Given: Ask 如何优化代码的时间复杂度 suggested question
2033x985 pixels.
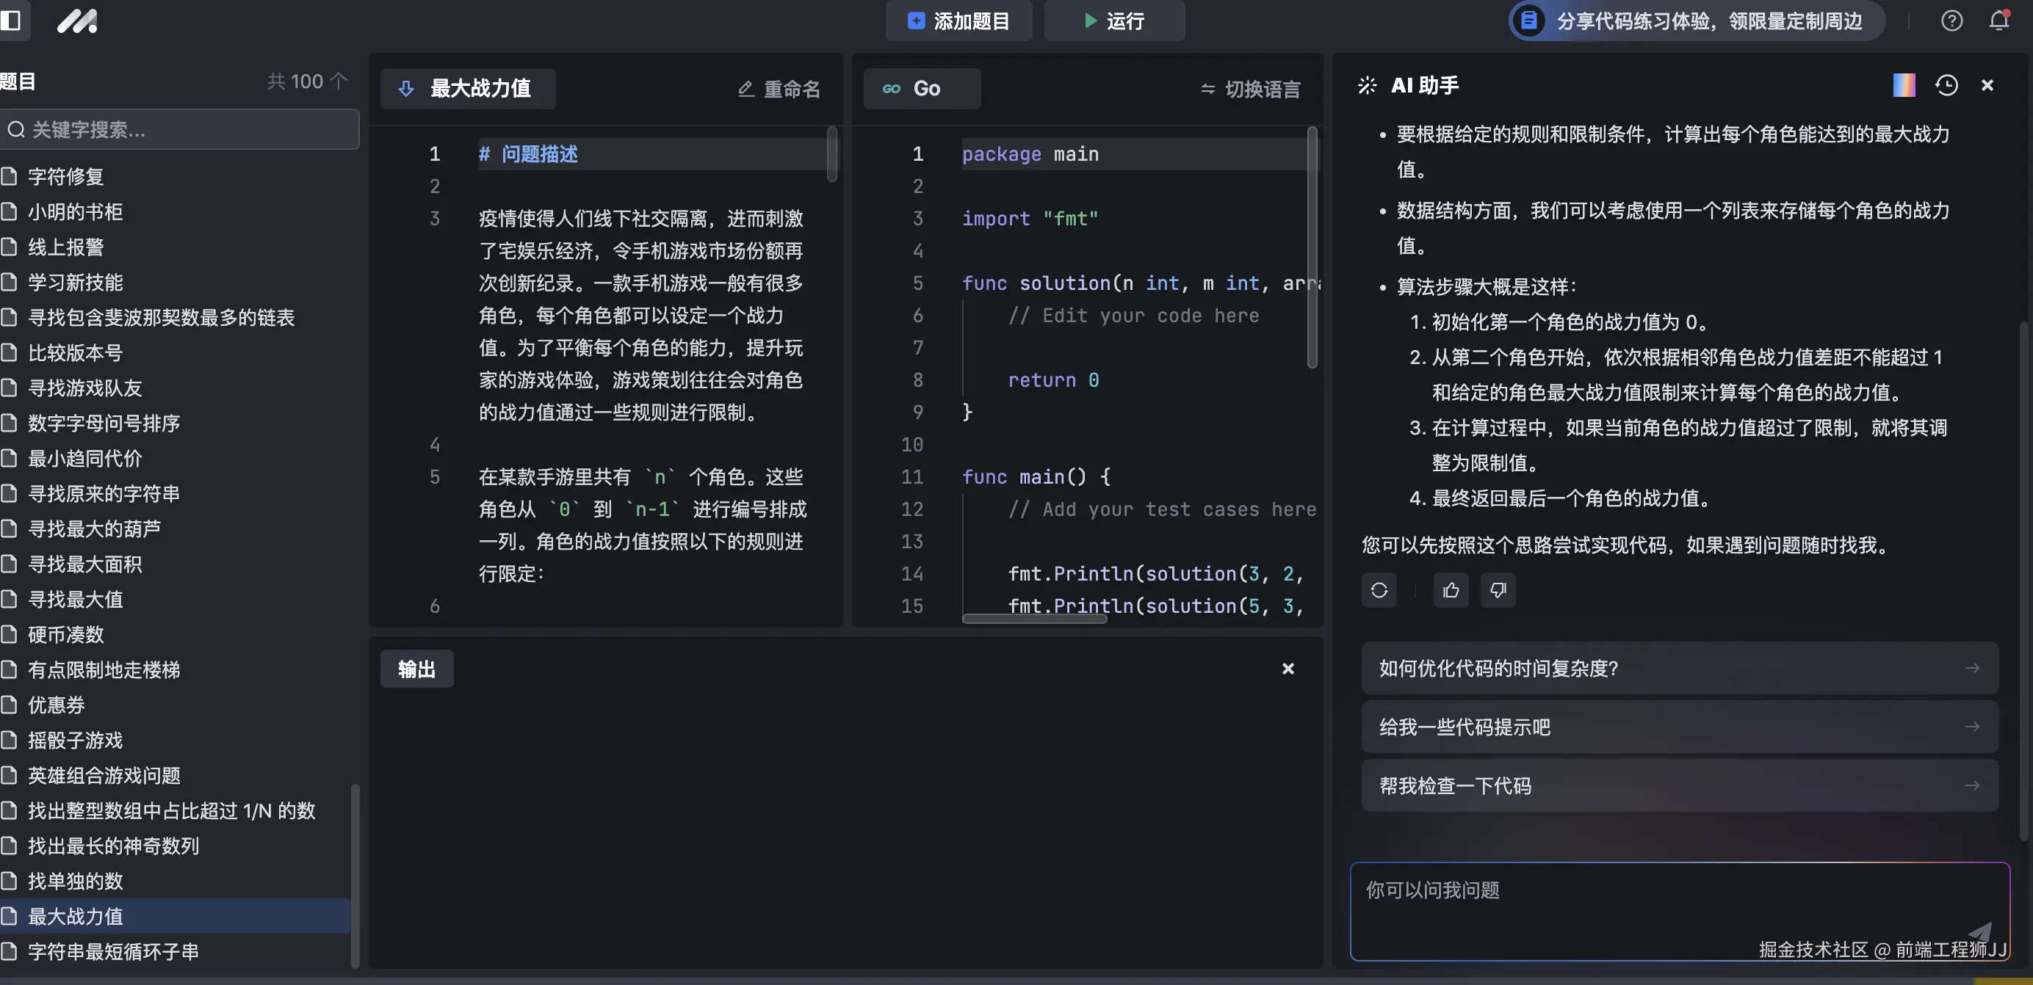Looking at the screenshot, I should 1678,668.
